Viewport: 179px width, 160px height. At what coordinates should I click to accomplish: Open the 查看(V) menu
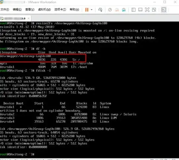(x=30, y=10)
